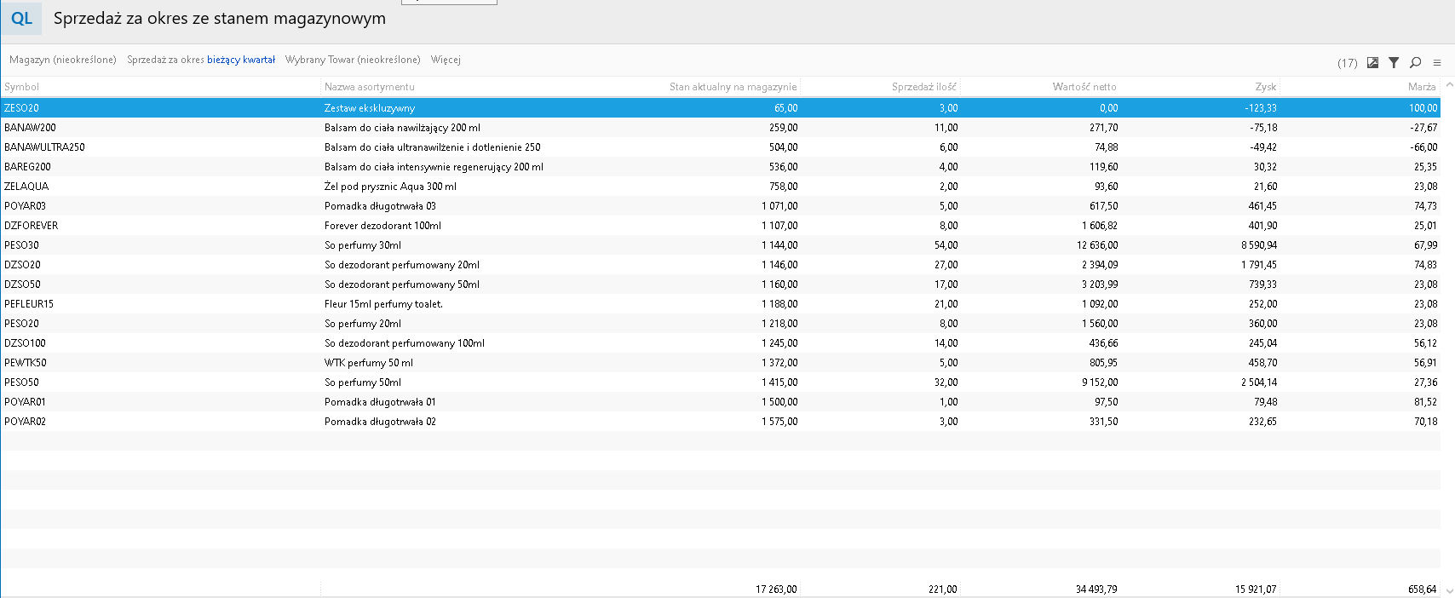This screenshot has width=1455, height=598.
Task: Open search with the magnifier icon
Action: pos(1415,62)
